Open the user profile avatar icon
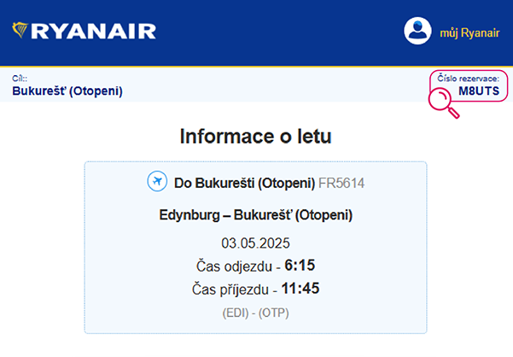Screen dimensions: 513x357 click(x=417, y=31)
